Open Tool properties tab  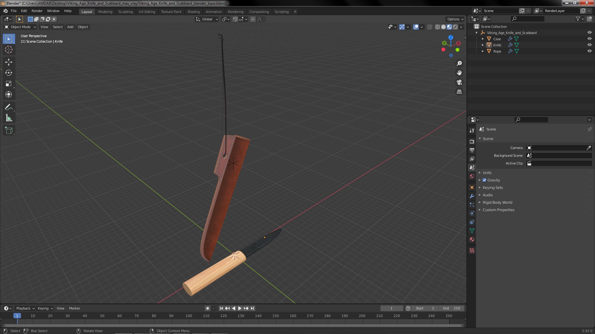[472, 131]
